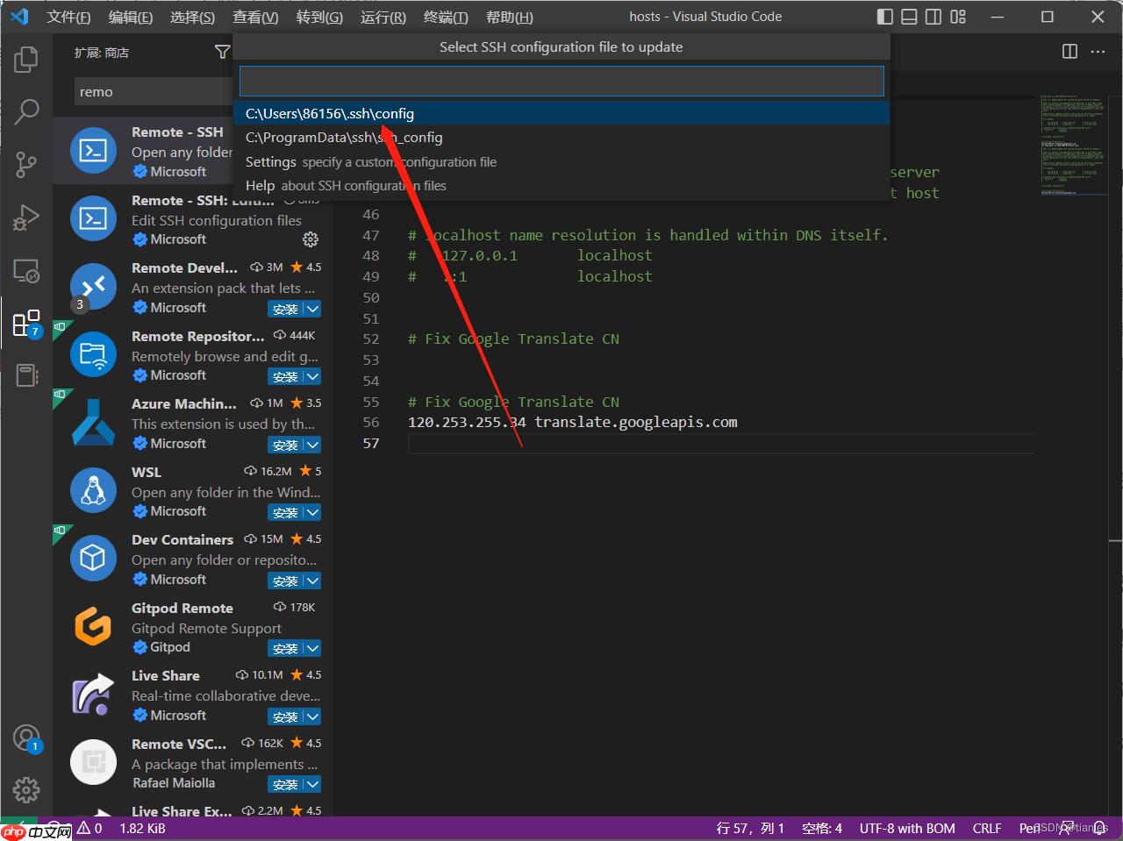Install the Gitpod Remote extension
Screen dimensions: 1123x841
pyautogui.click(x=285, y=649)
